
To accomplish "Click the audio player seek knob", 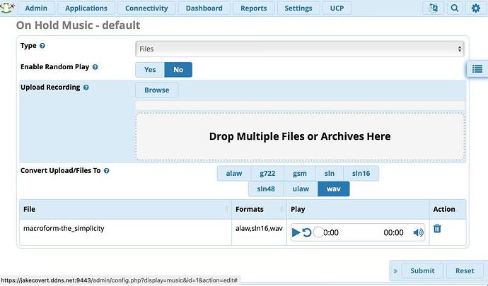I will [x=318, y=232].
